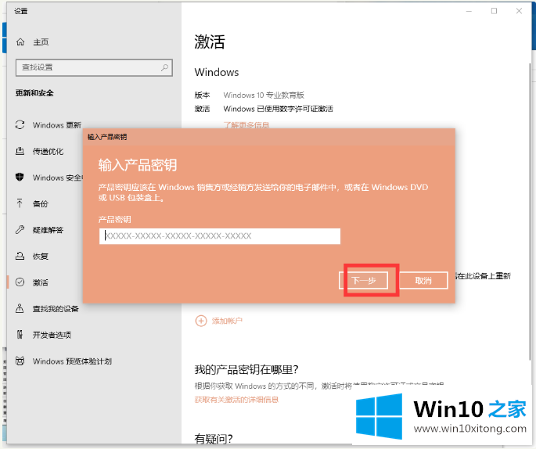536x449 pixels.
Task: Open 备份 backup page
Action: click(x=41, y=204)
